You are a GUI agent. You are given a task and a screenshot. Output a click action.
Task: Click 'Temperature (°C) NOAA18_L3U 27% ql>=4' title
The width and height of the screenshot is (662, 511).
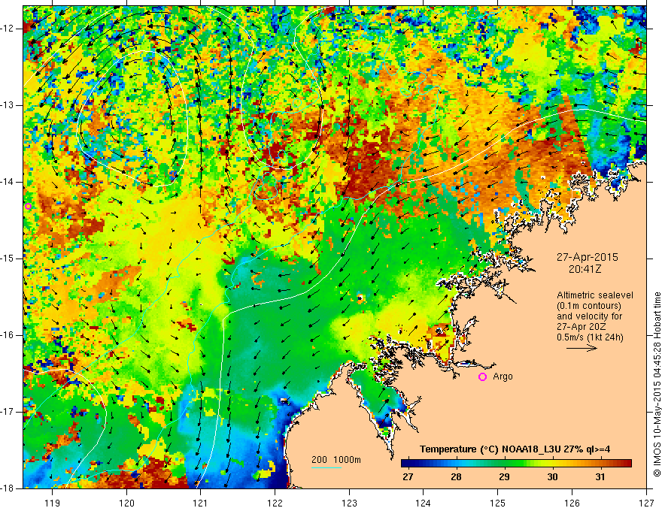[515, 449]
